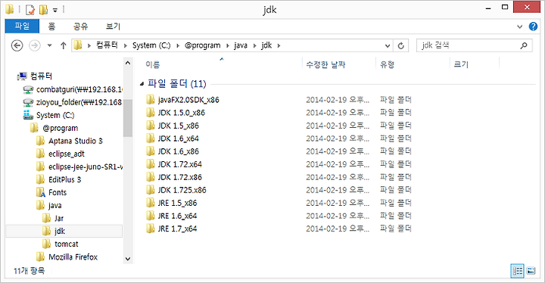
Task: Click the Properties icon in quick access toolbar
Action: point(30,9)
